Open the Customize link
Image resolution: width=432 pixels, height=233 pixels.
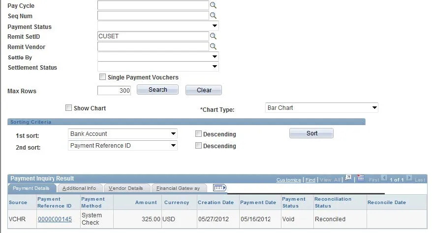tap(289, 180)
